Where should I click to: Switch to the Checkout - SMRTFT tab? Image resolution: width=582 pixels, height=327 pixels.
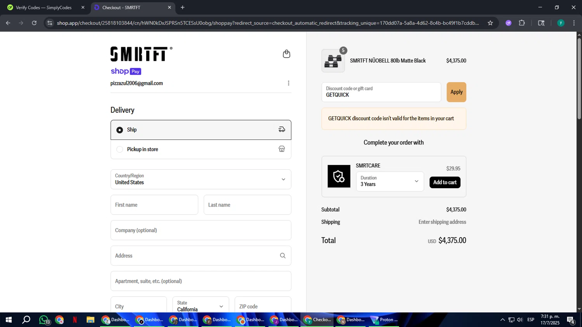click(x=133, y=7)
